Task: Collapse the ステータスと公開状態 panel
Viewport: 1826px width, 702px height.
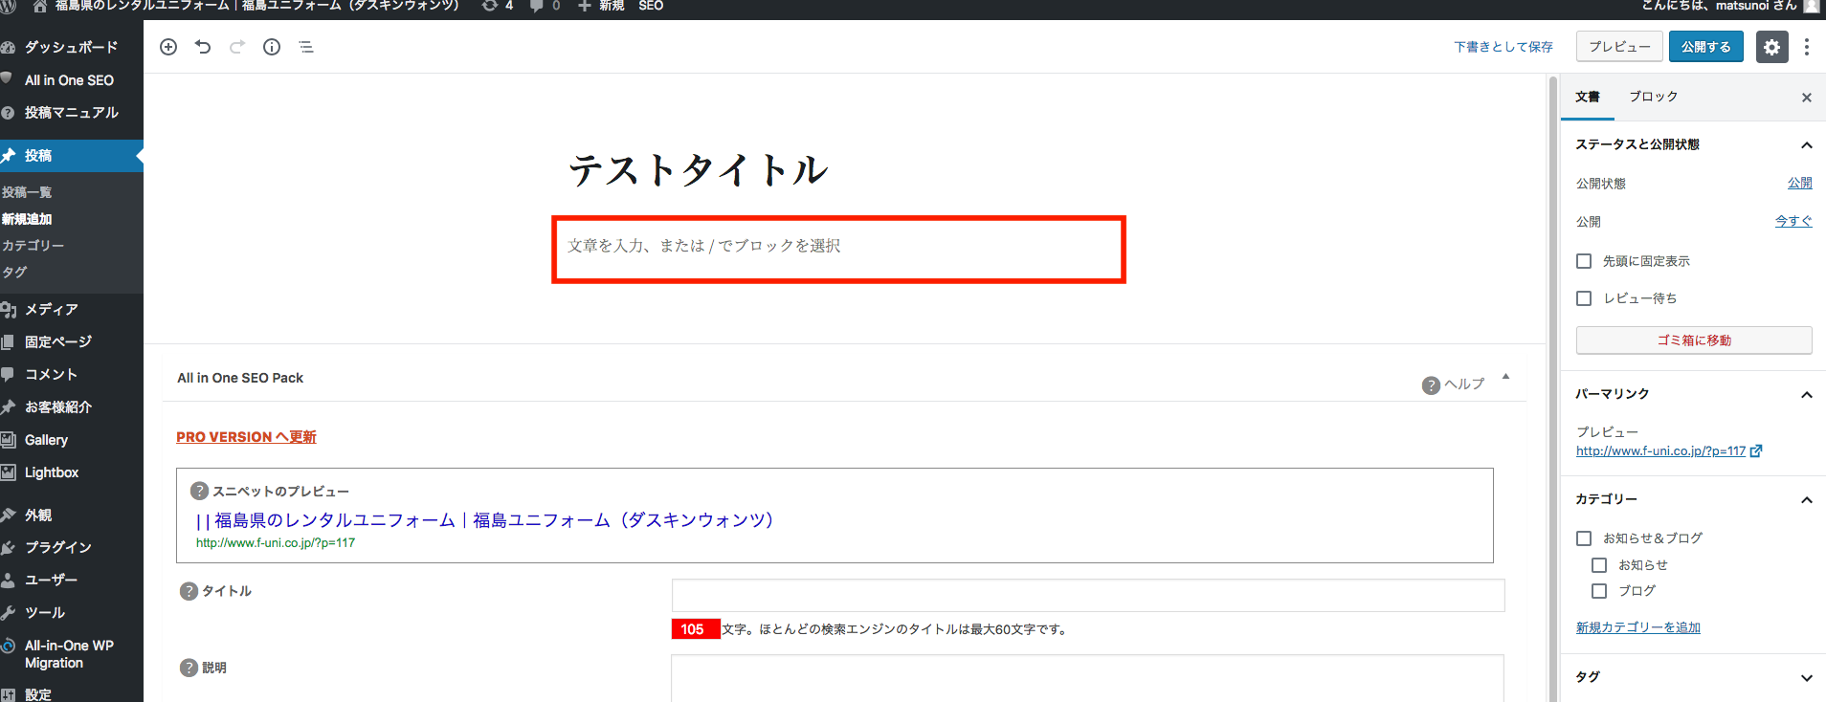Action: click(x=1806, y=145)
